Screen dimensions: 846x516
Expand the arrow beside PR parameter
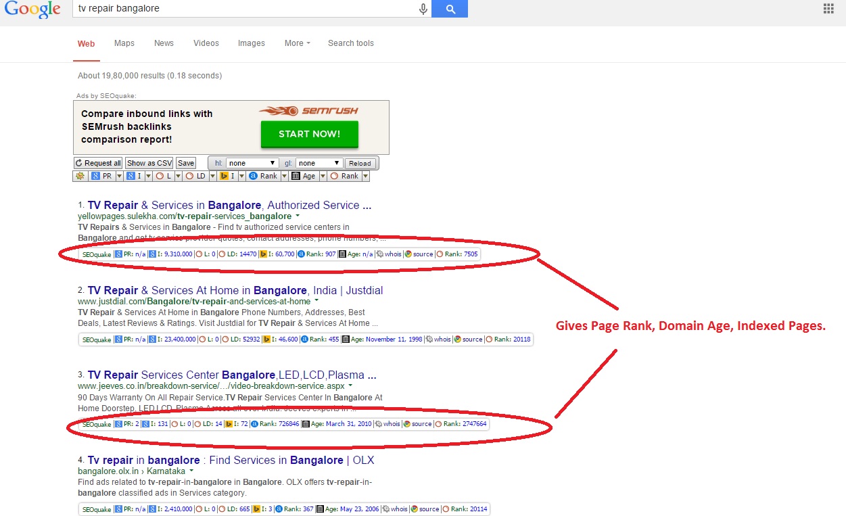tap(119, 176)
